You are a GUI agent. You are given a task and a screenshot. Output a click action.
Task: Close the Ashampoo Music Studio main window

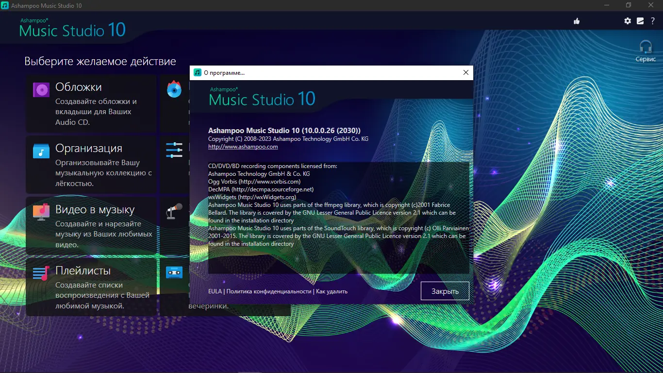coord(651,5)
